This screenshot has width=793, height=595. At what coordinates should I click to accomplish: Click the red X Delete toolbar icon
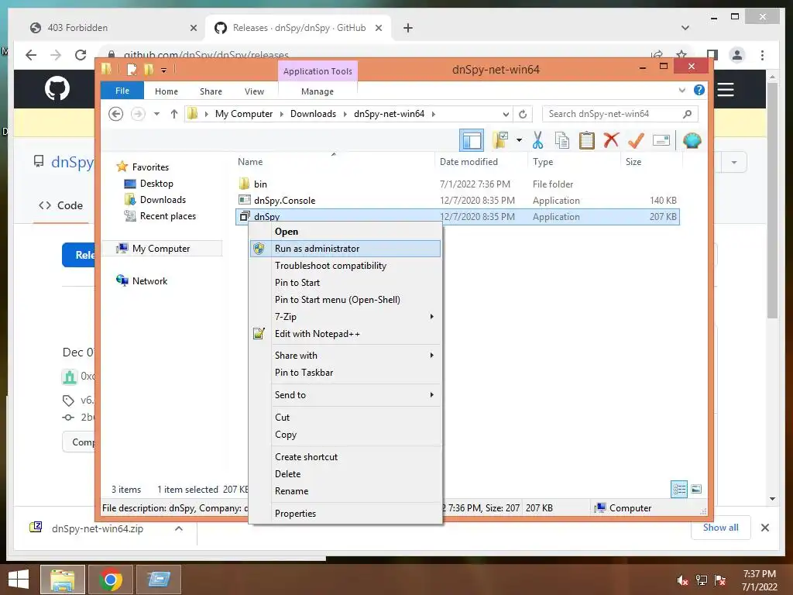611,139
